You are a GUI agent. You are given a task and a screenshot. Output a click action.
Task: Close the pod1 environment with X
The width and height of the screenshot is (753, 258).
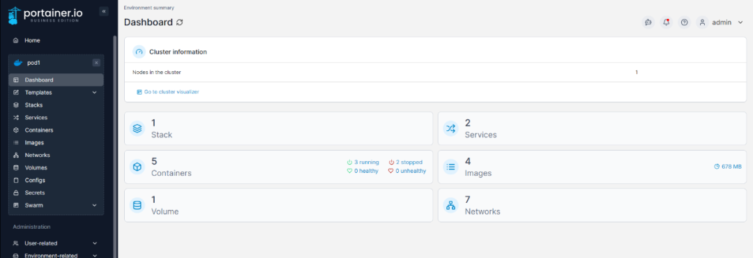[96, 63]
